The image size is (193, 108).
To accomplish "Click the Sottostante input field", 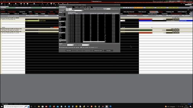I will click(69, 9).
